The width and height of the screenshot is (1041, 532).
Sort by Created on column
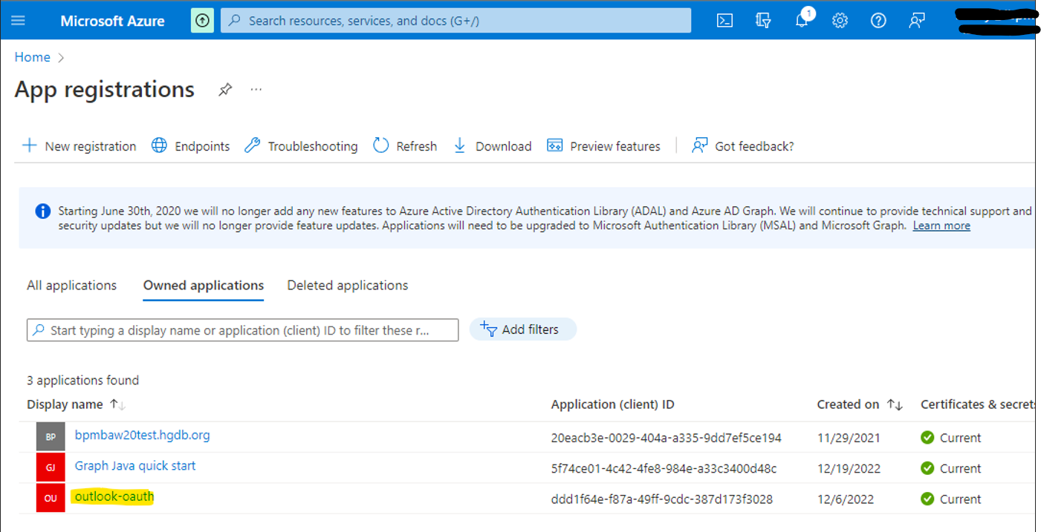[x=860, y=404]
